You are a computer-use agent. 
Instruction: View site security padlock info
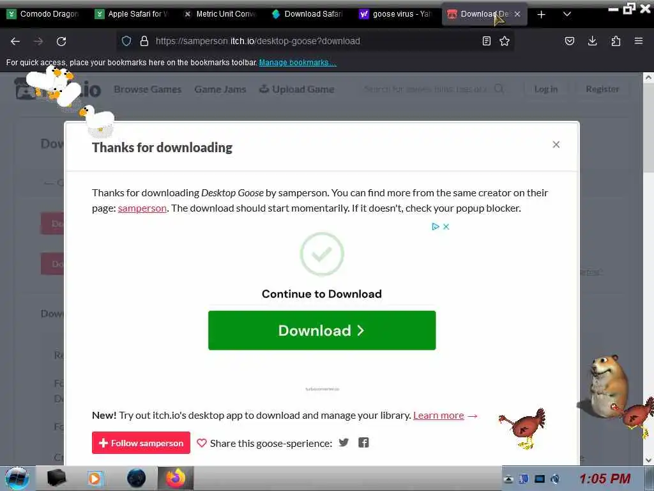tap(144, 41)
